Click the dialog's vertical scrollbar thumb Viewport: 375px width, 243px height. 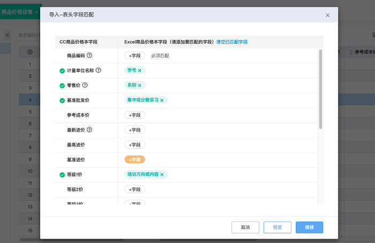point(320,89)
